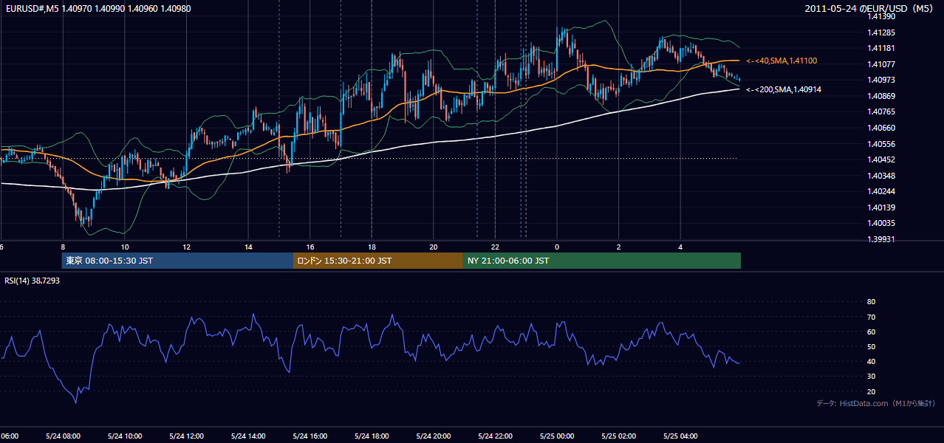This screenshot has height=443, width=944.
Task: Click the 5/24 16:00 time axis label
Action: [x=310, y=436]
